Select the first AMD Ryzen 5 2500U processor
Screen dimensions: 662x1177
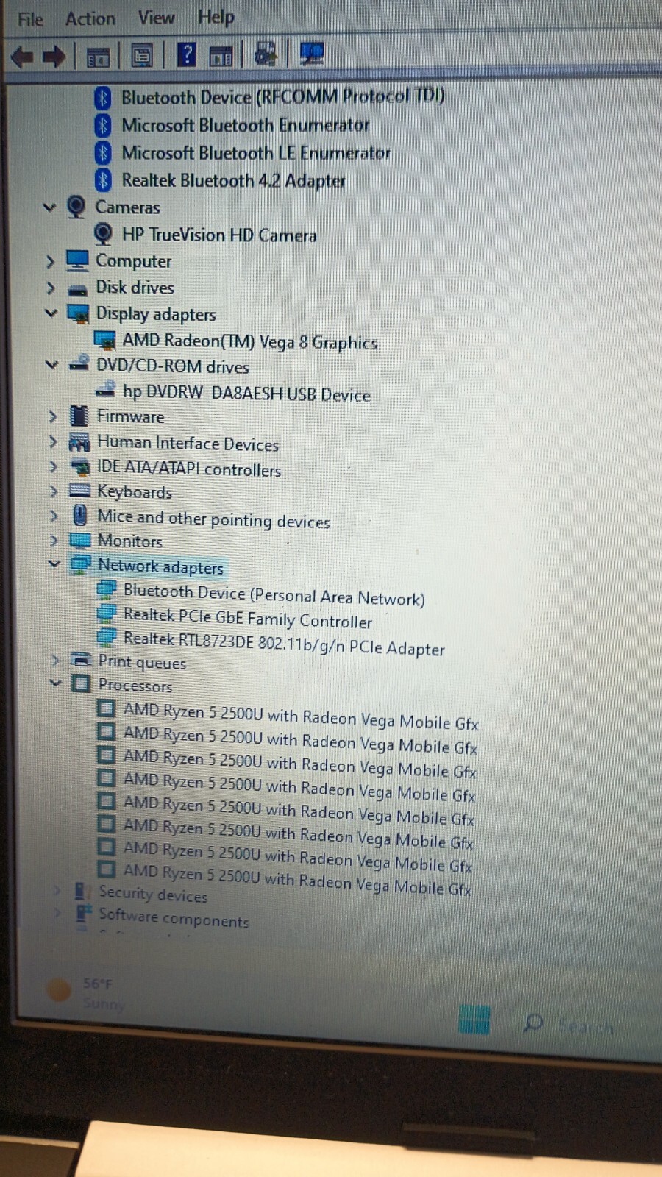[300, 716]
